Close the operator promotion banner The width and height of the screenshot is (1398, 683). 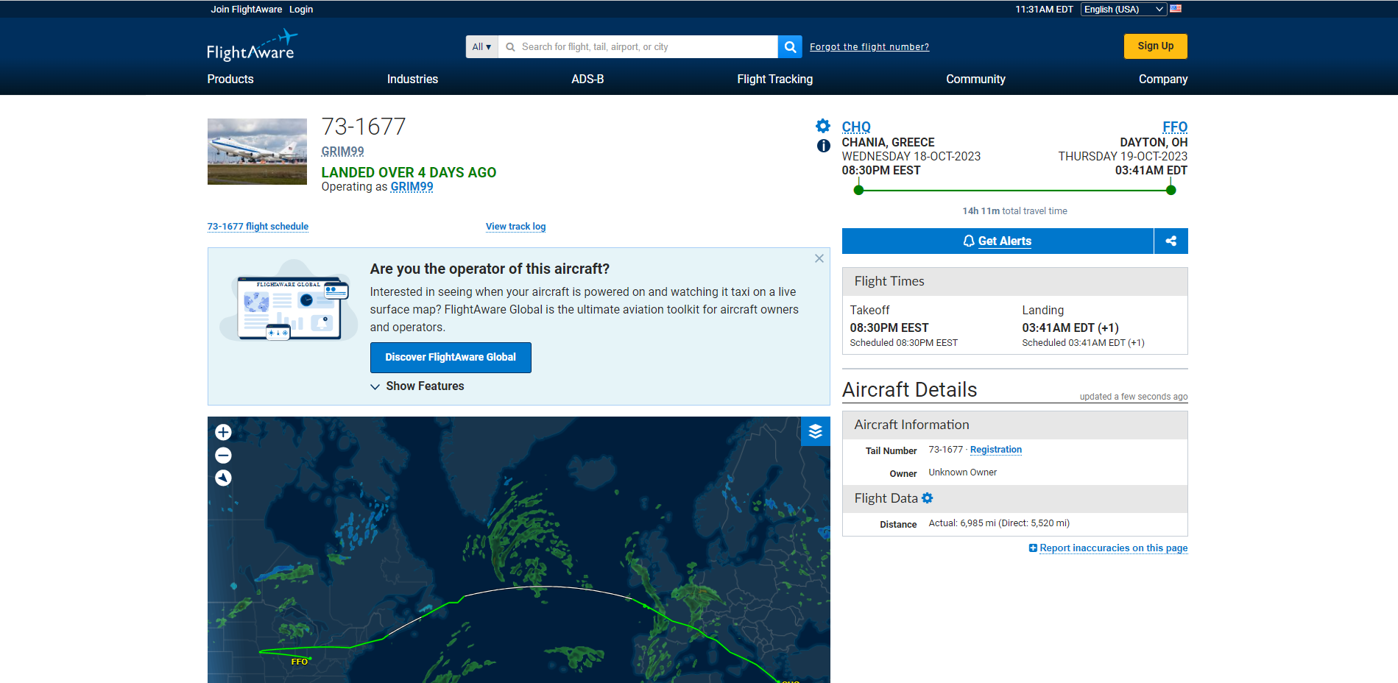[x=819, y=258]
